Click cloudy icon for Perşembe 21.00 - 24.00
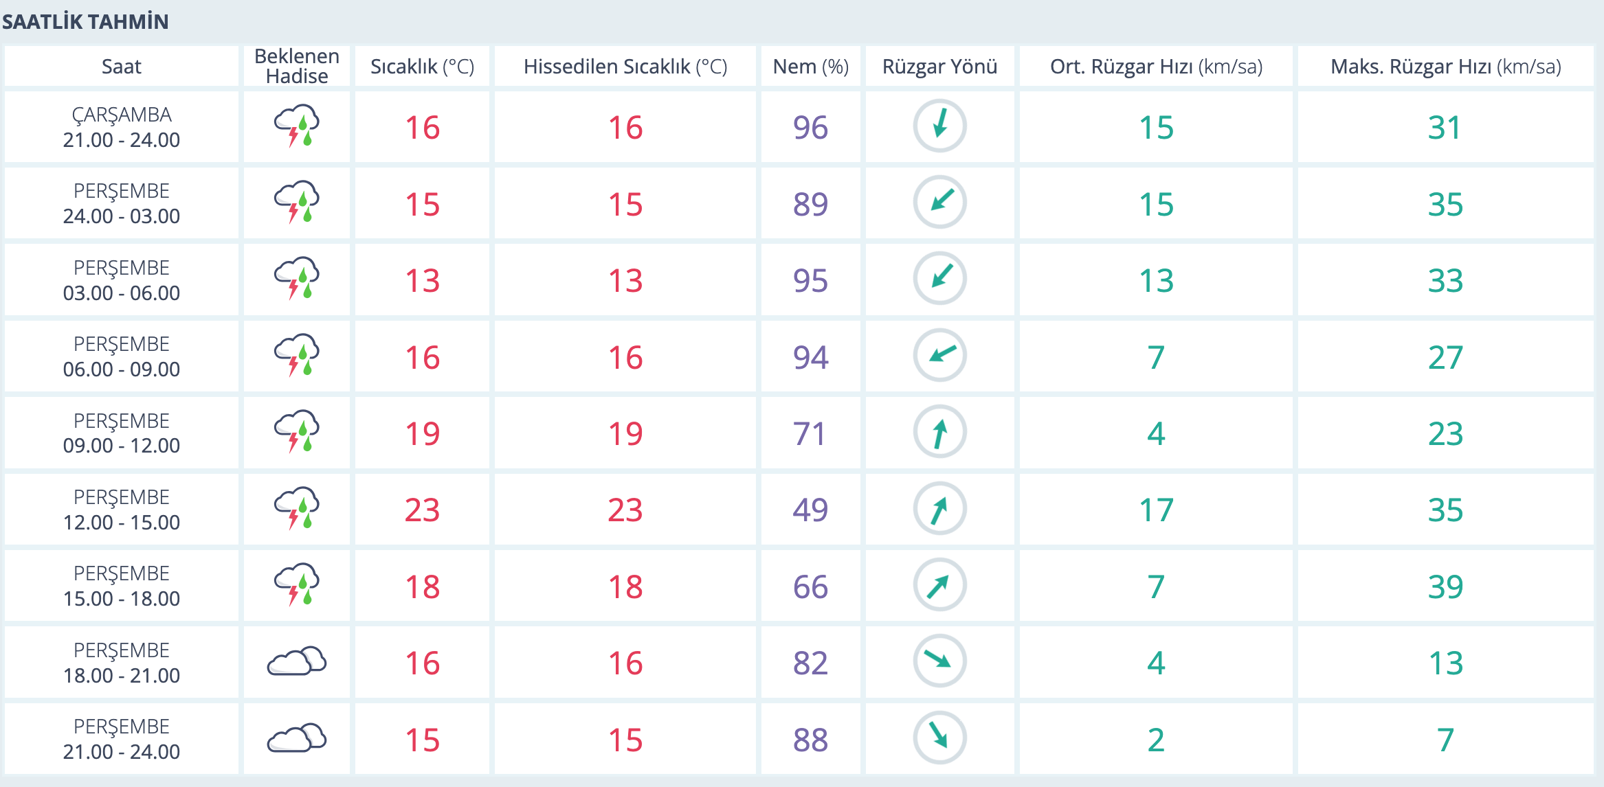 [297, 738]
